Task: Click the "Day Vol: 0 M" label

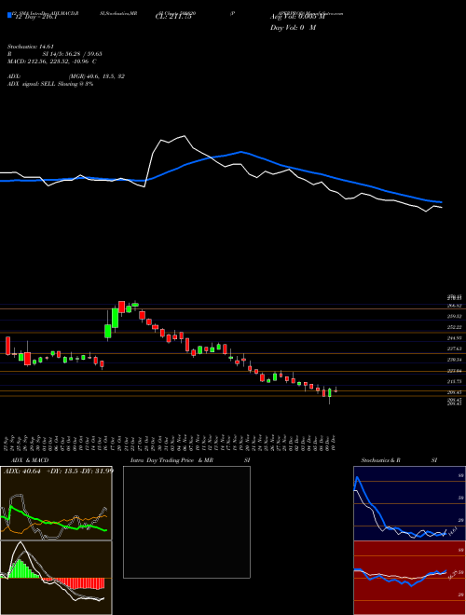Action: click(293, 28)
